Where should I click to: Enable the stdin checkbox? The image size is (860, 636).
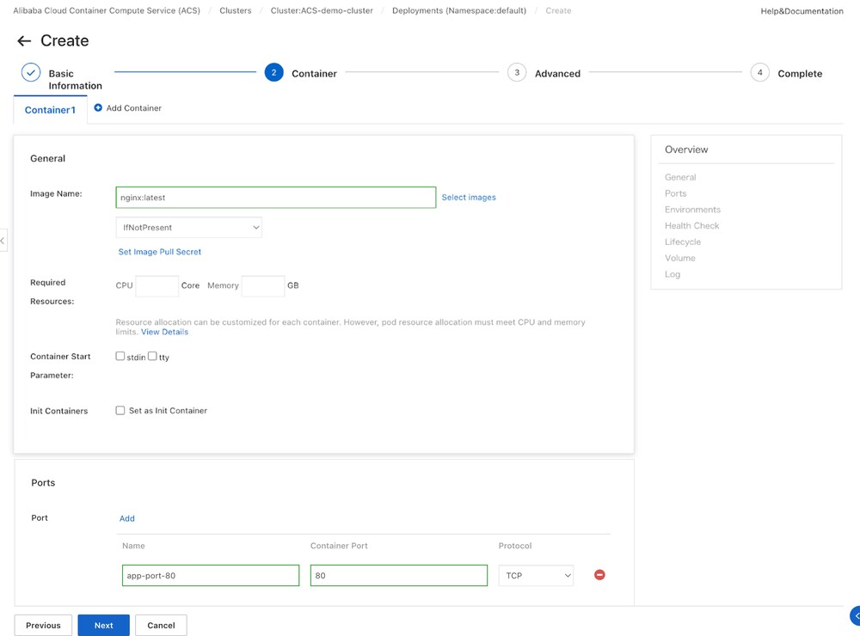click(x=120, y=356)
